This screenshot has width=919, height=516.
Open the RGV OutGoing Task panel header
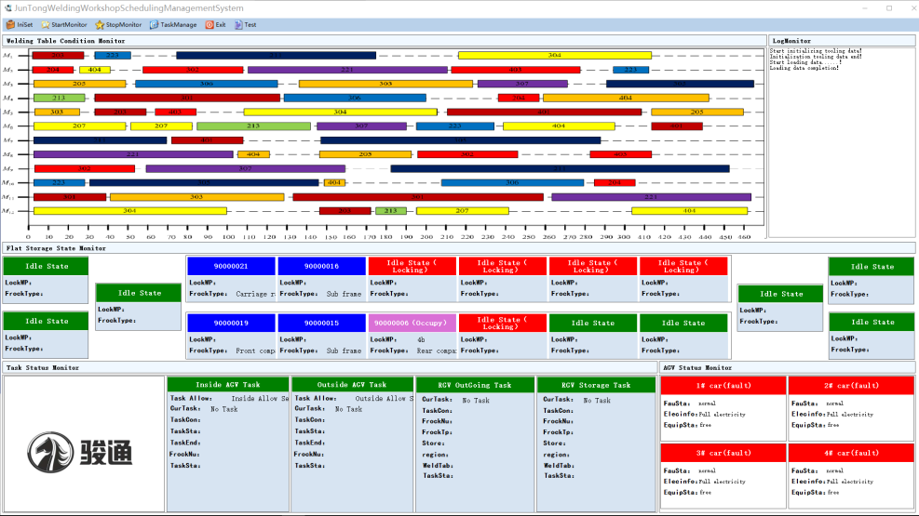coord(475,384)
